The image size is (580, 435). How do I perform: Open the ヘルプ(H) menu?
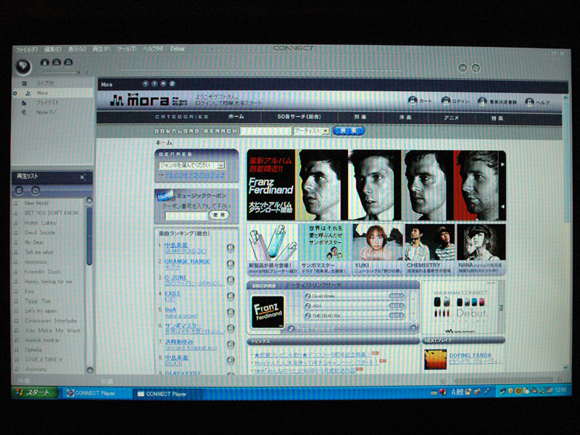coord(153,49)
